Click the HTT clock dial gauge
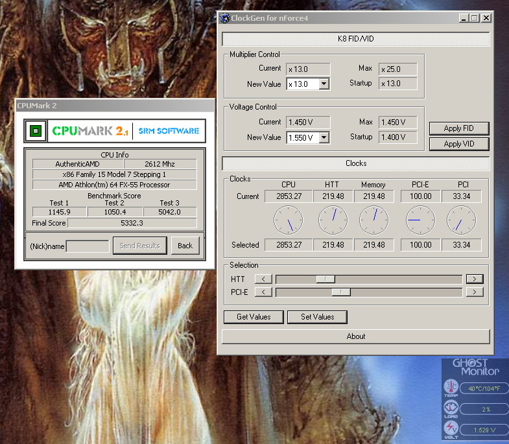509x444 pixels. (x=333, y=220)
